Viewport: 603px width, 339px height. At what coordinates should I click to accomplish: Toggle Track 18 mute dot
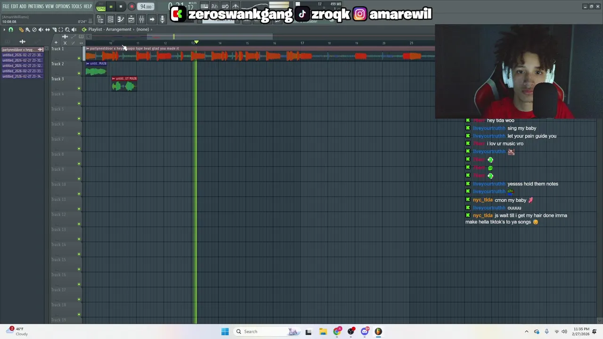coord(79,315)
